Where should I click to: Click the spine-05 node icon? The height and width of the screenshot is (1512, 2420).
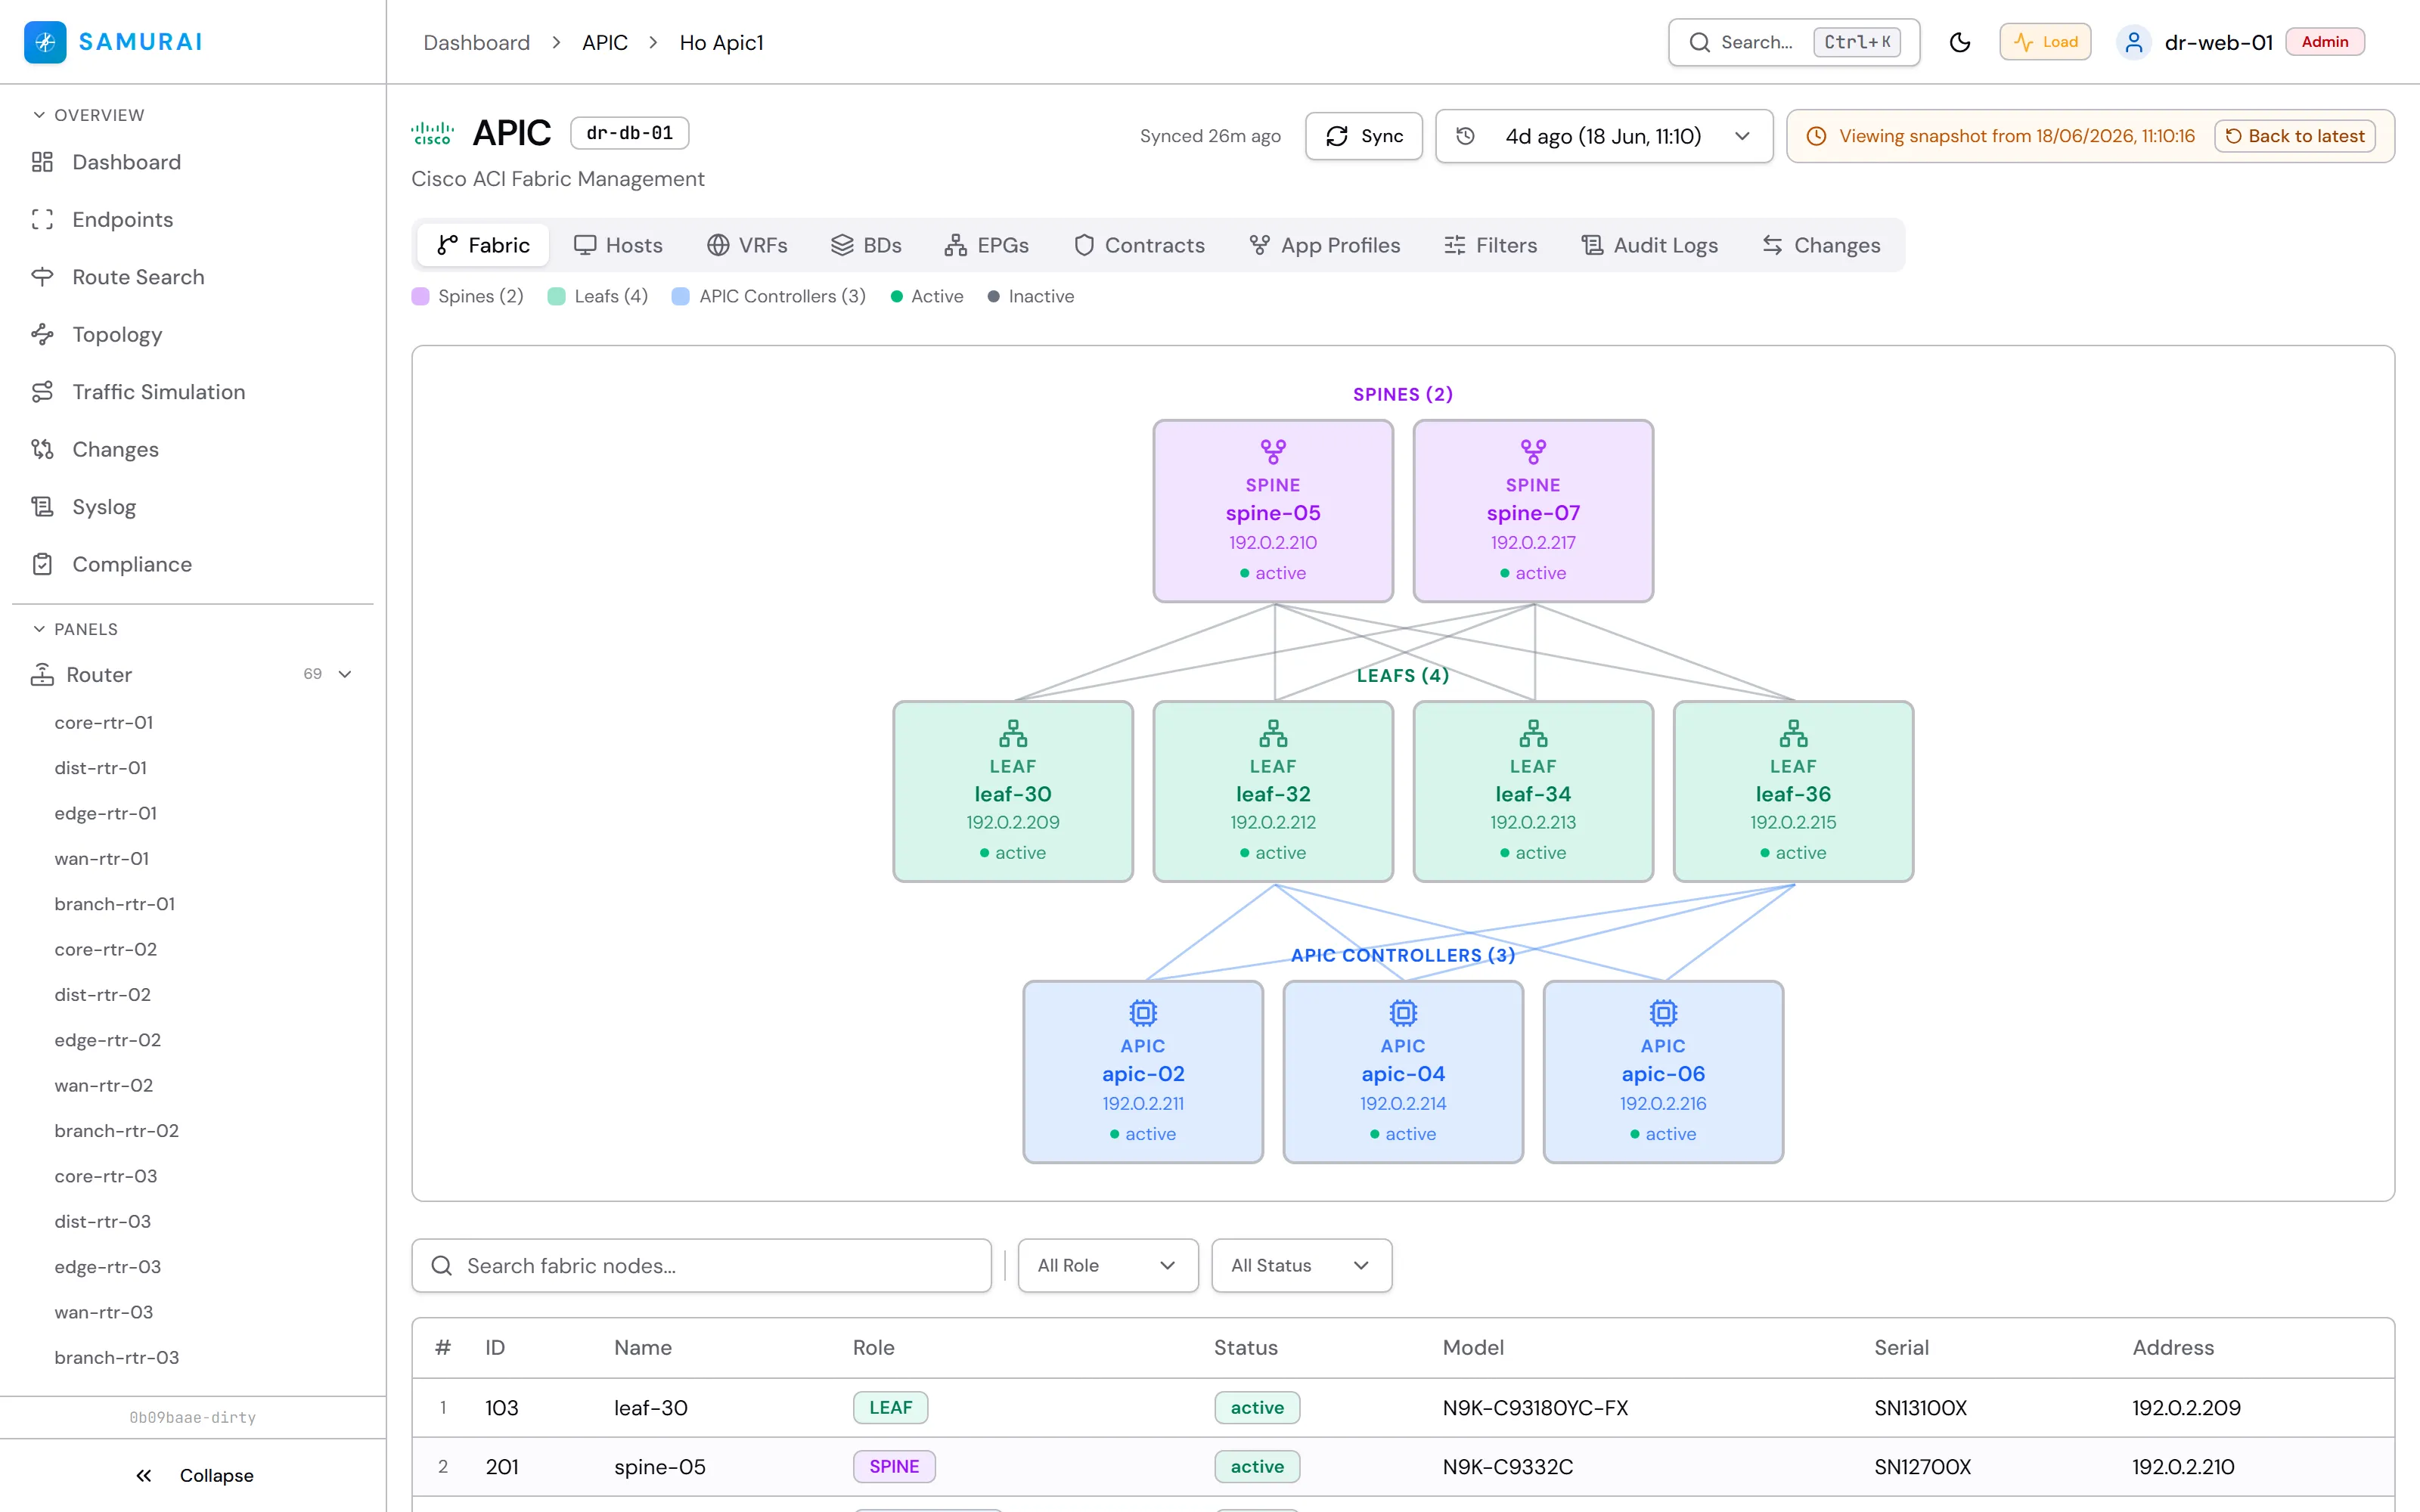(x=1273, y=452)
